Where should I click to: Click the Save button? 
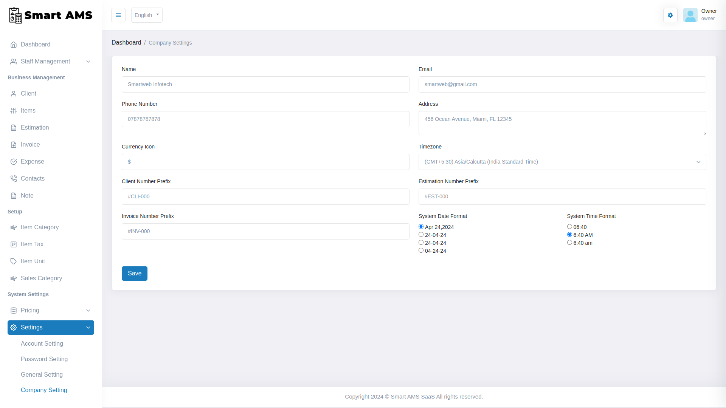pos(134,273)
